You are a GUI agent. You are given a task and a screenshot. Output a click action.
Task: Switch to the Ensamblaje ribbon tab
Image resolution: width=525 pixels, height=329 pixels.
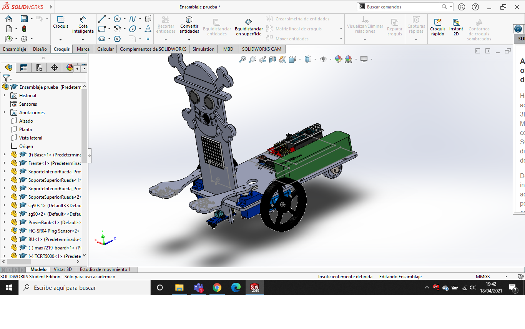click(15, 49)
